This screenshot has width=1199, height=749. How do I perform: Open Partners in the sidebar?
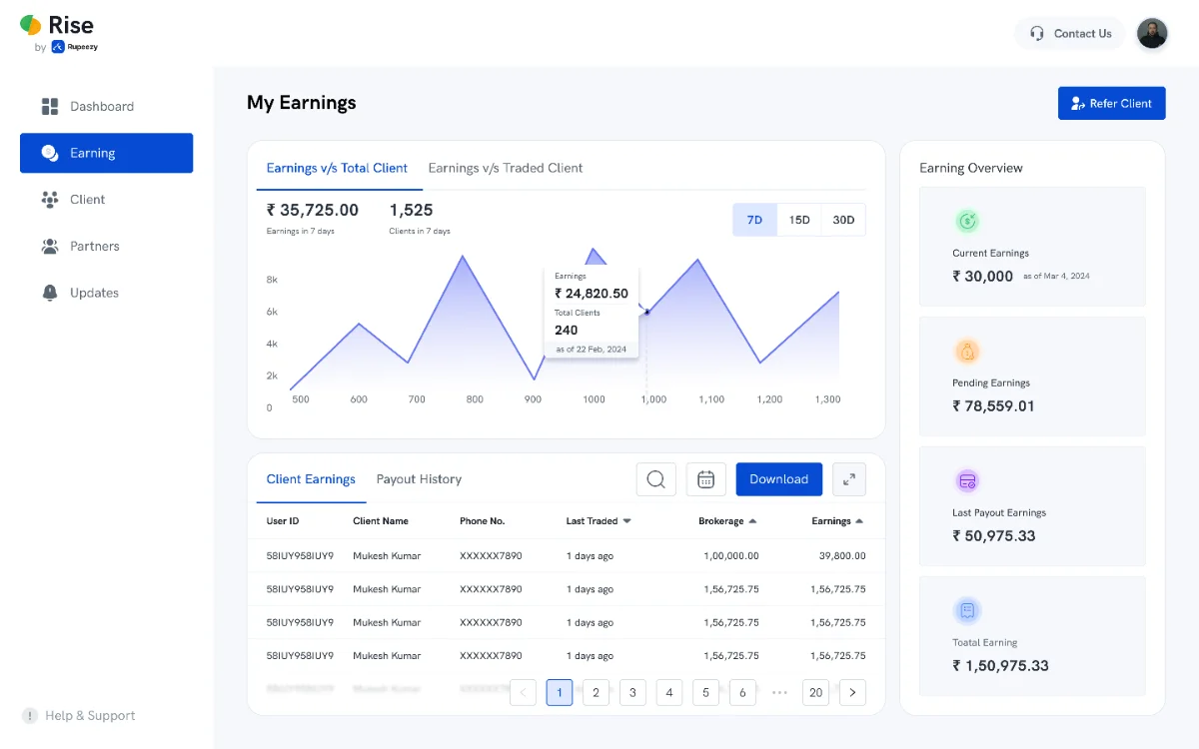coord(106,246)
